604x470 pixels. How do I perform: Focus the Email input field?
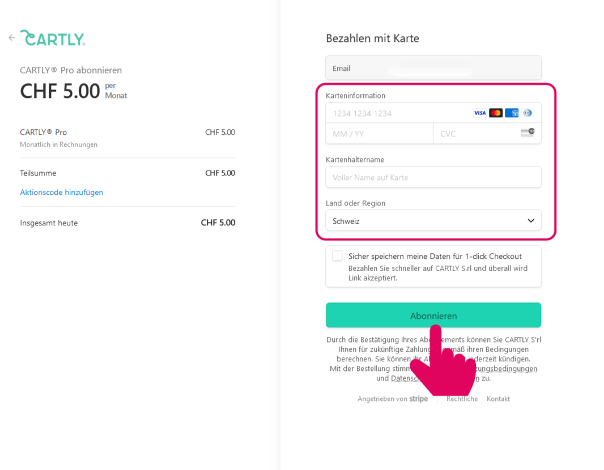[x=433, y=68]
